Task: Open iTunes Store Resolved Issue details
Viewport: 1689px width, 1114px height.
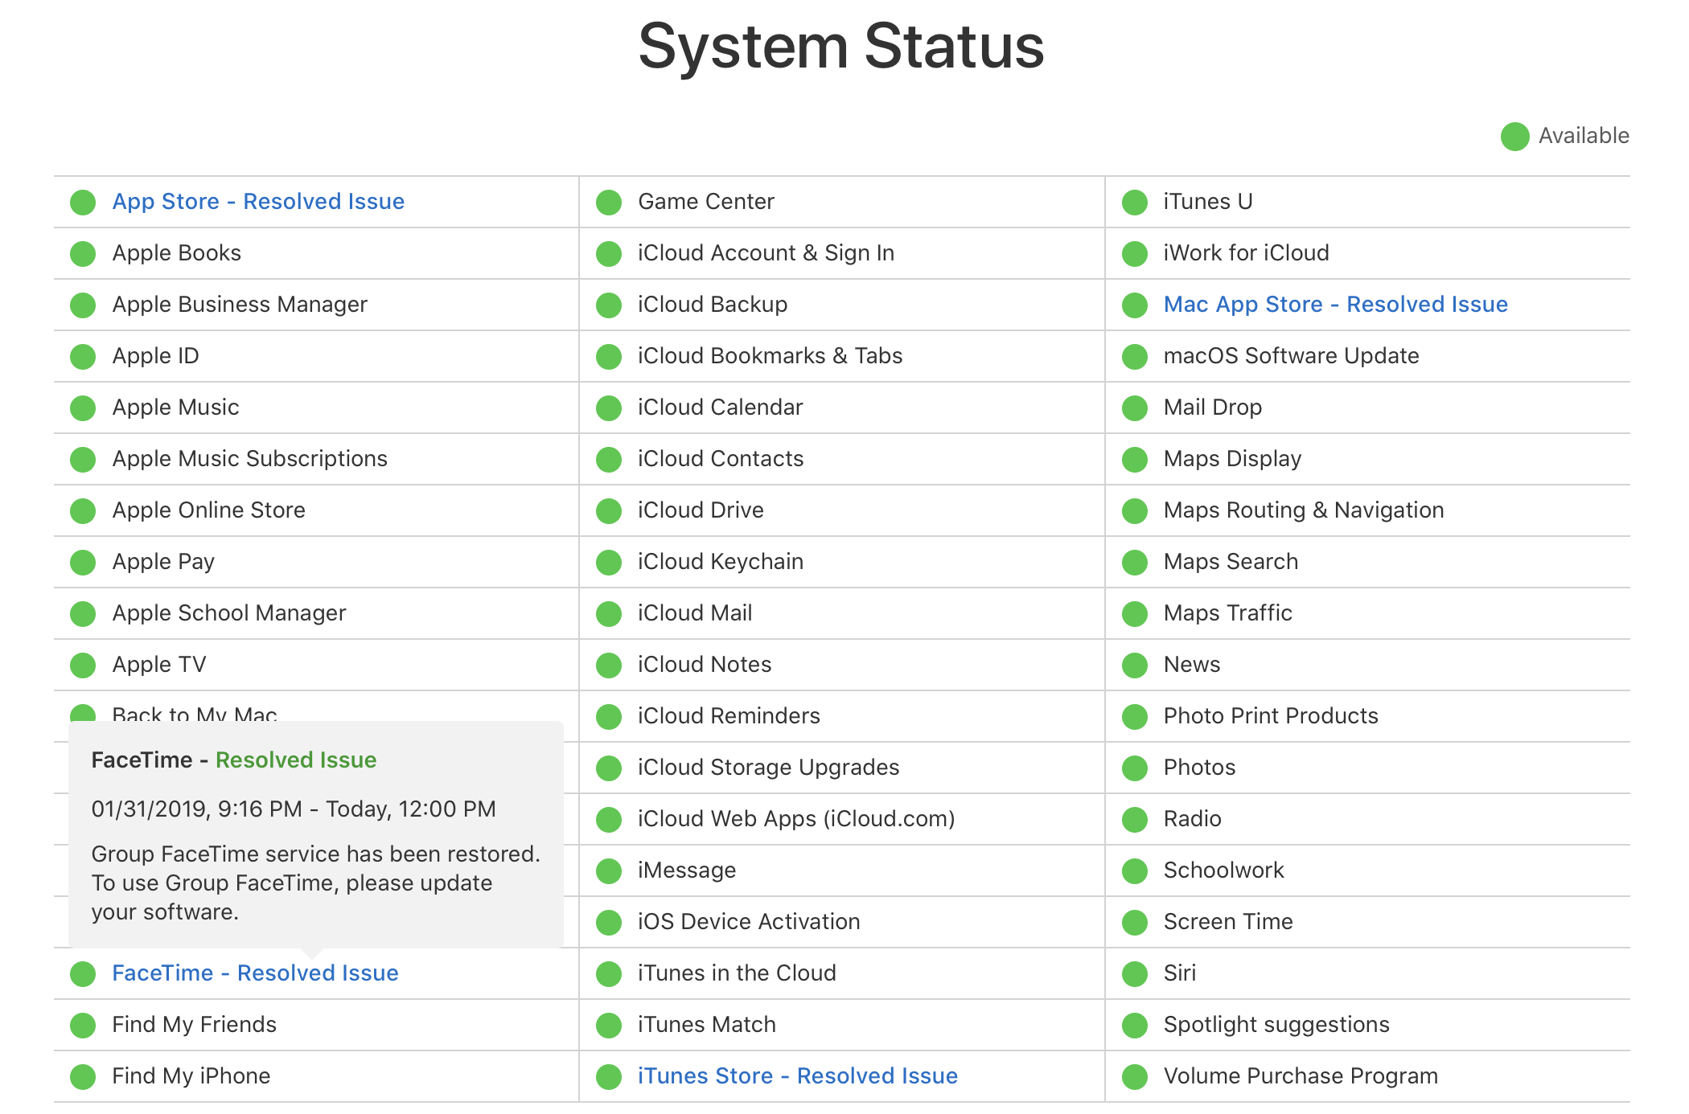Action: tap(797, 1076)
